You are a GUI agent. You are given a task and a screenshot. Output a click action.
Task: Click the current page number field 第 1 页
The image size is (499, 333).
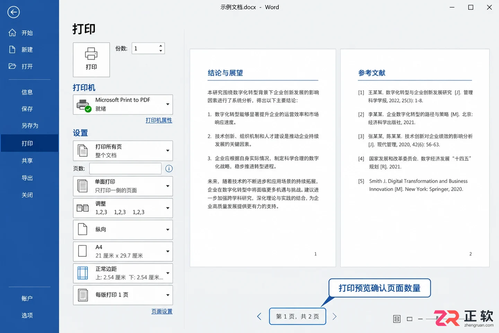pos(298,316)
